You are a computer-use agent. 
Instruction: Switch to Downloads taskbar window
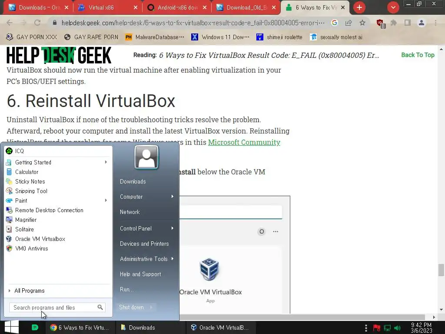(x=150, y=327)
